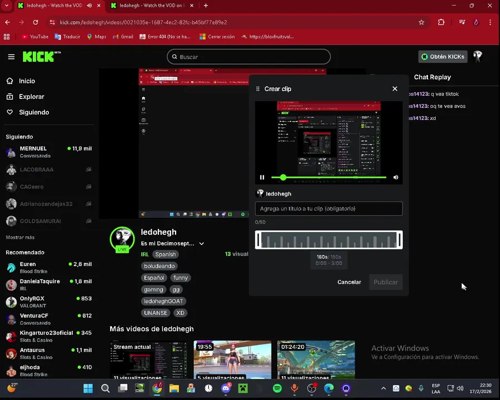Image resolution: width=500 pixels, height=400 pixels.
Task: Open YouTube bookmark
Action: click(x=35, y=37)
